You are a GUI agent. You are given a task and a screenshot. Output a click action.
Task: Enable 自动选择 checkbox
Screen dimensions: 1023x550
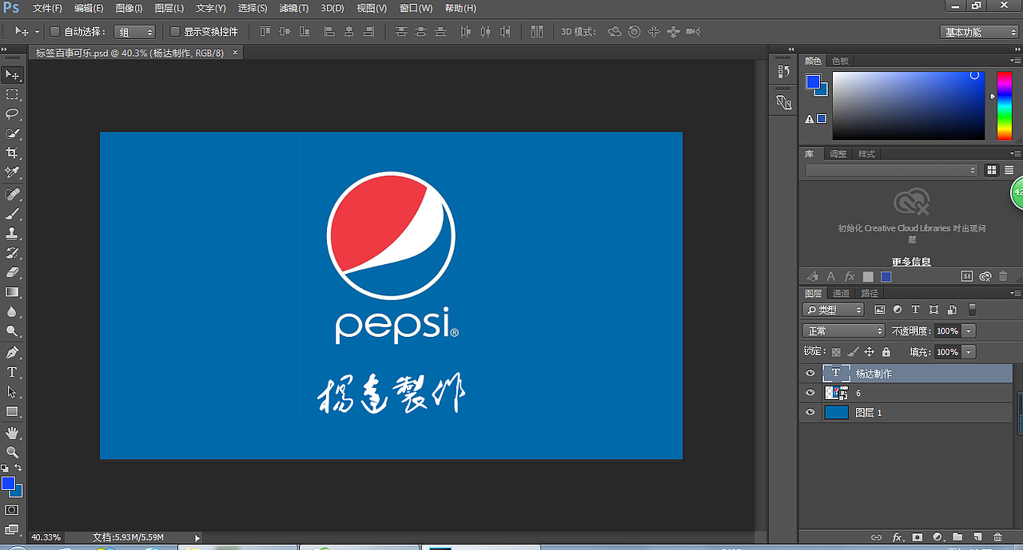click(x=55, y=32)
